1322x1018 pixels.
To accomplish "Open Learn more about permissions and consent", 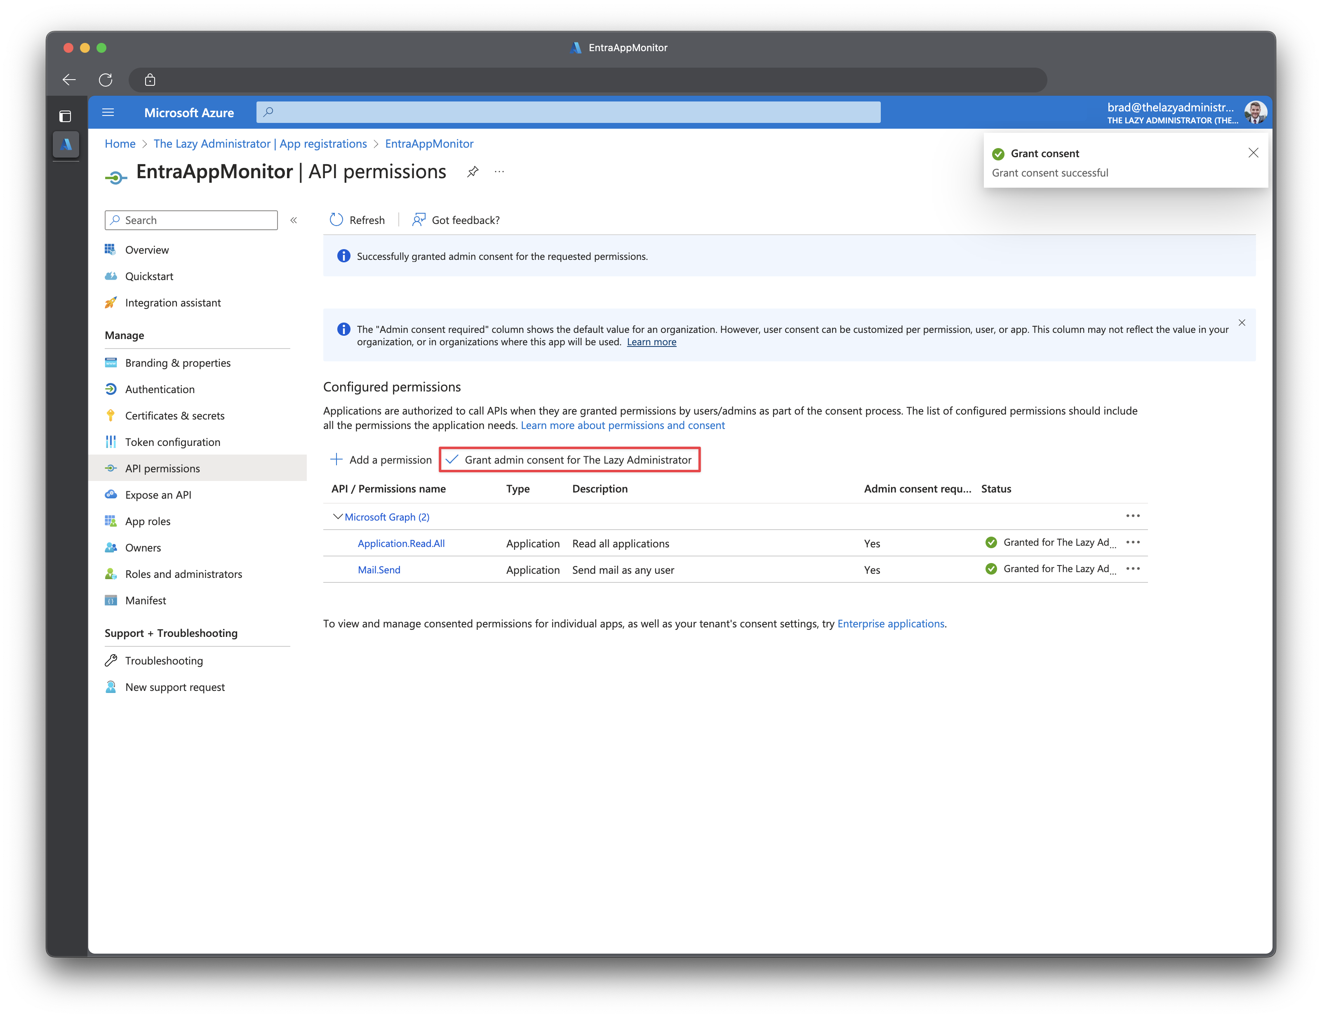I will (x=623, y=425).
